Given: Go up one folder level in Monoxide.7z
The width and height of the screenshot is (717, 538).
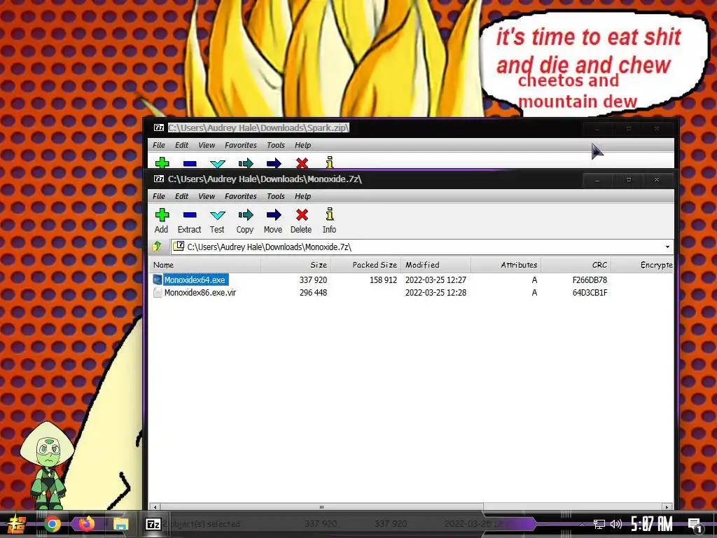Looking at the screenshot, I should click(x=157, y=247).
